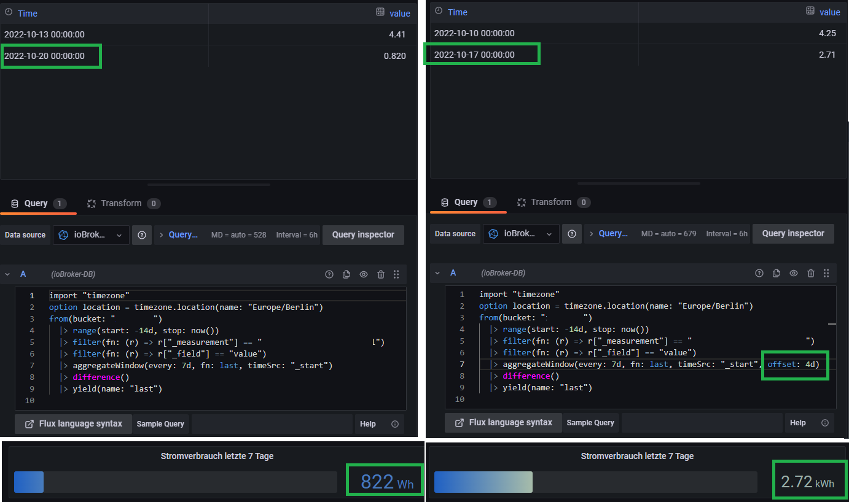This screenshot has width=849, height=502.
Task: Click panel title Stromverbrauch letzte 7 Tage above 822 Wh
Action: (217, 456)
